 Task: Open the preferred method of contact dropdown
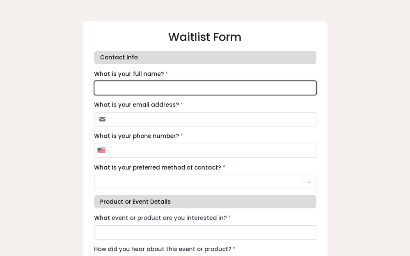coord(198,182)
